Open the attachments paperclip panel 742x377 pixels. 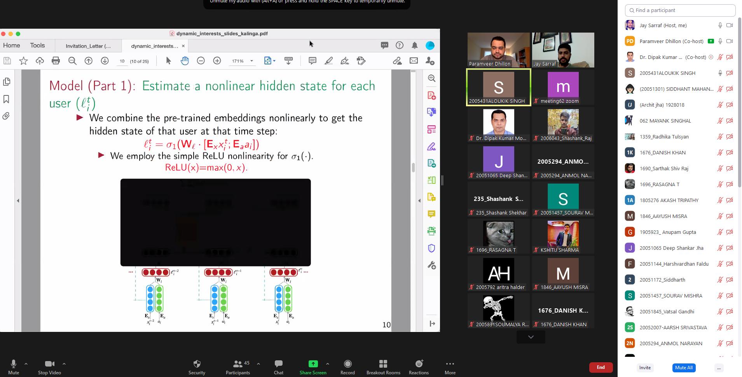pos(6,116)
